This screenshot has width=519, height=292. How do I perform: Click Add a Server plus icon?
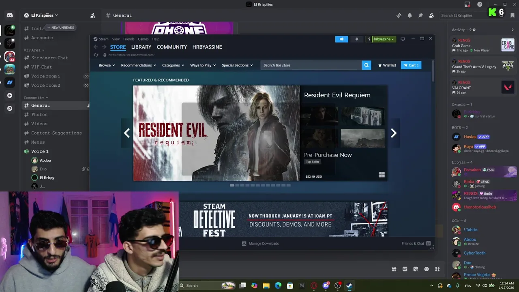[x=10, y=96]
